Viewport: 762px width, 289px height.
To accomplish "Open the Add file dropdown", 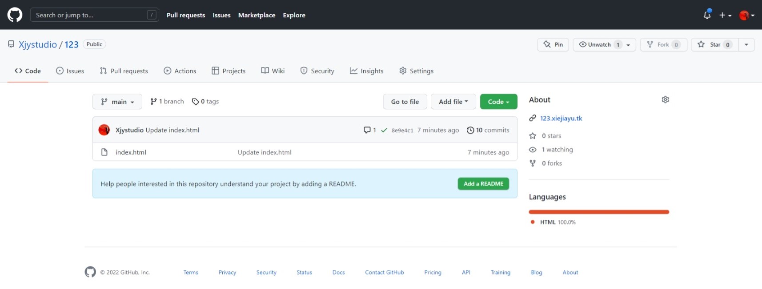I will click(453, 102).
